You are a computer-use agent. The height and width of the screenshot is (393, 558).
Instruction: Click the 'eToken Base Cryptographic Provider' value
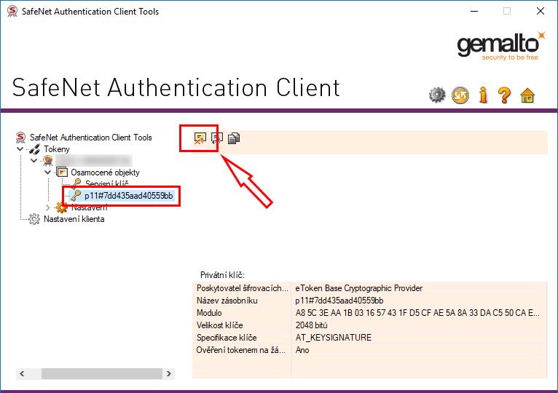point(358,288)
